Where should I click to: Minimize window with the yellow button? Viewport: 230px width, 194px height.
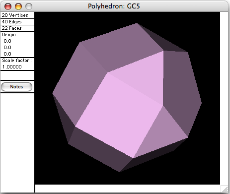(x=18, y=6)
